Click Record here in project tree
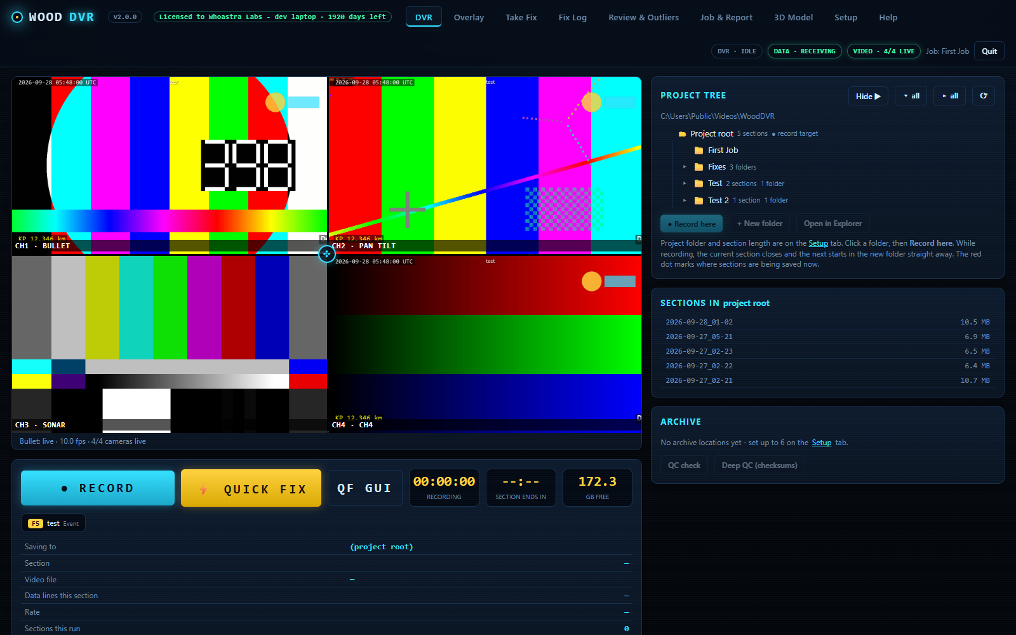Screen dimensions: 1016x635 point(692,224)
